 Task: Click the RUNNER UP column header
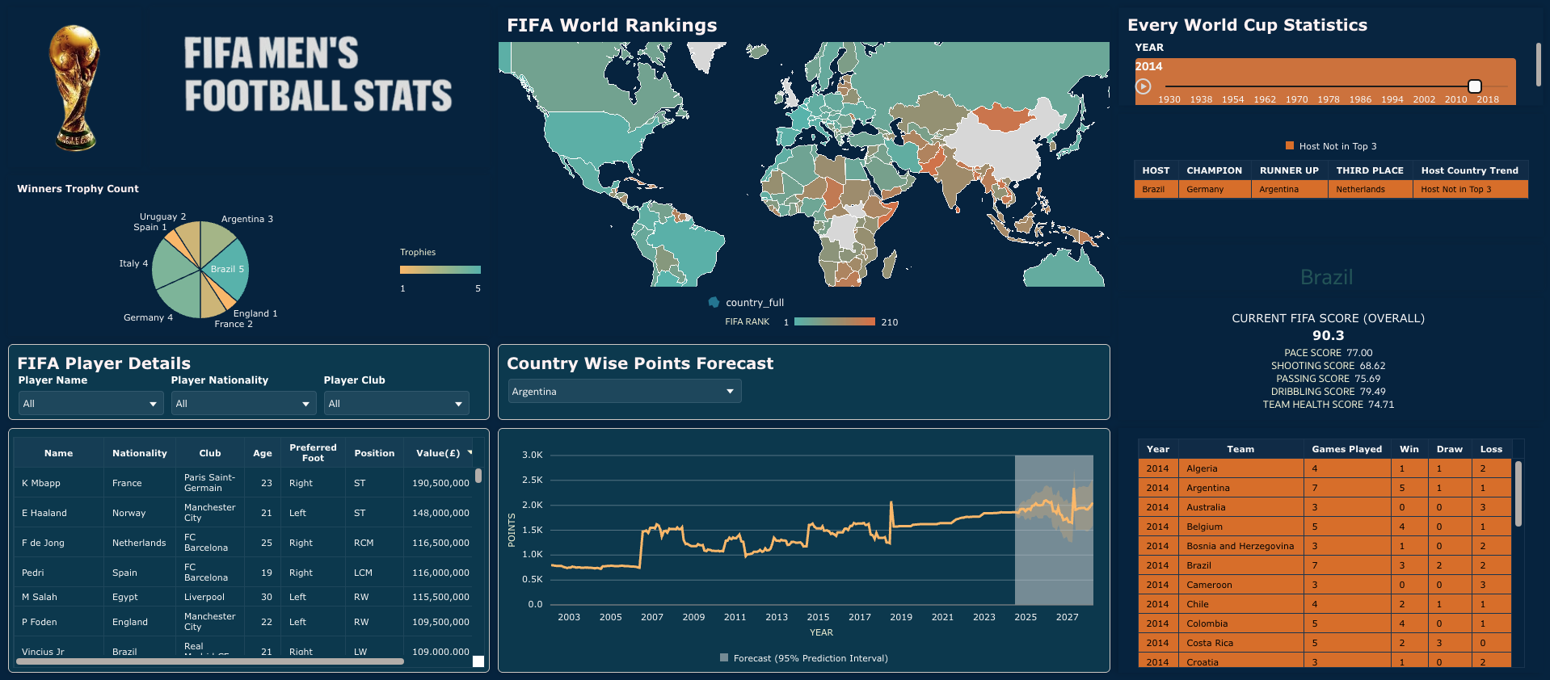click(1289, 170)
